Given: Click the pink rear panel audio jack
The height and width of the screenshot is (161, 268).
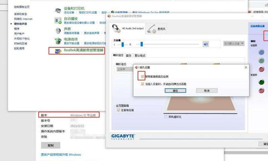Looking at the screenshot, I should pyautogui.click(x=261, y=69).
